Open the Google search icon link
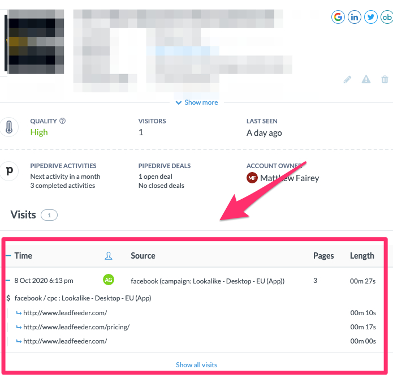 [338, 17]
